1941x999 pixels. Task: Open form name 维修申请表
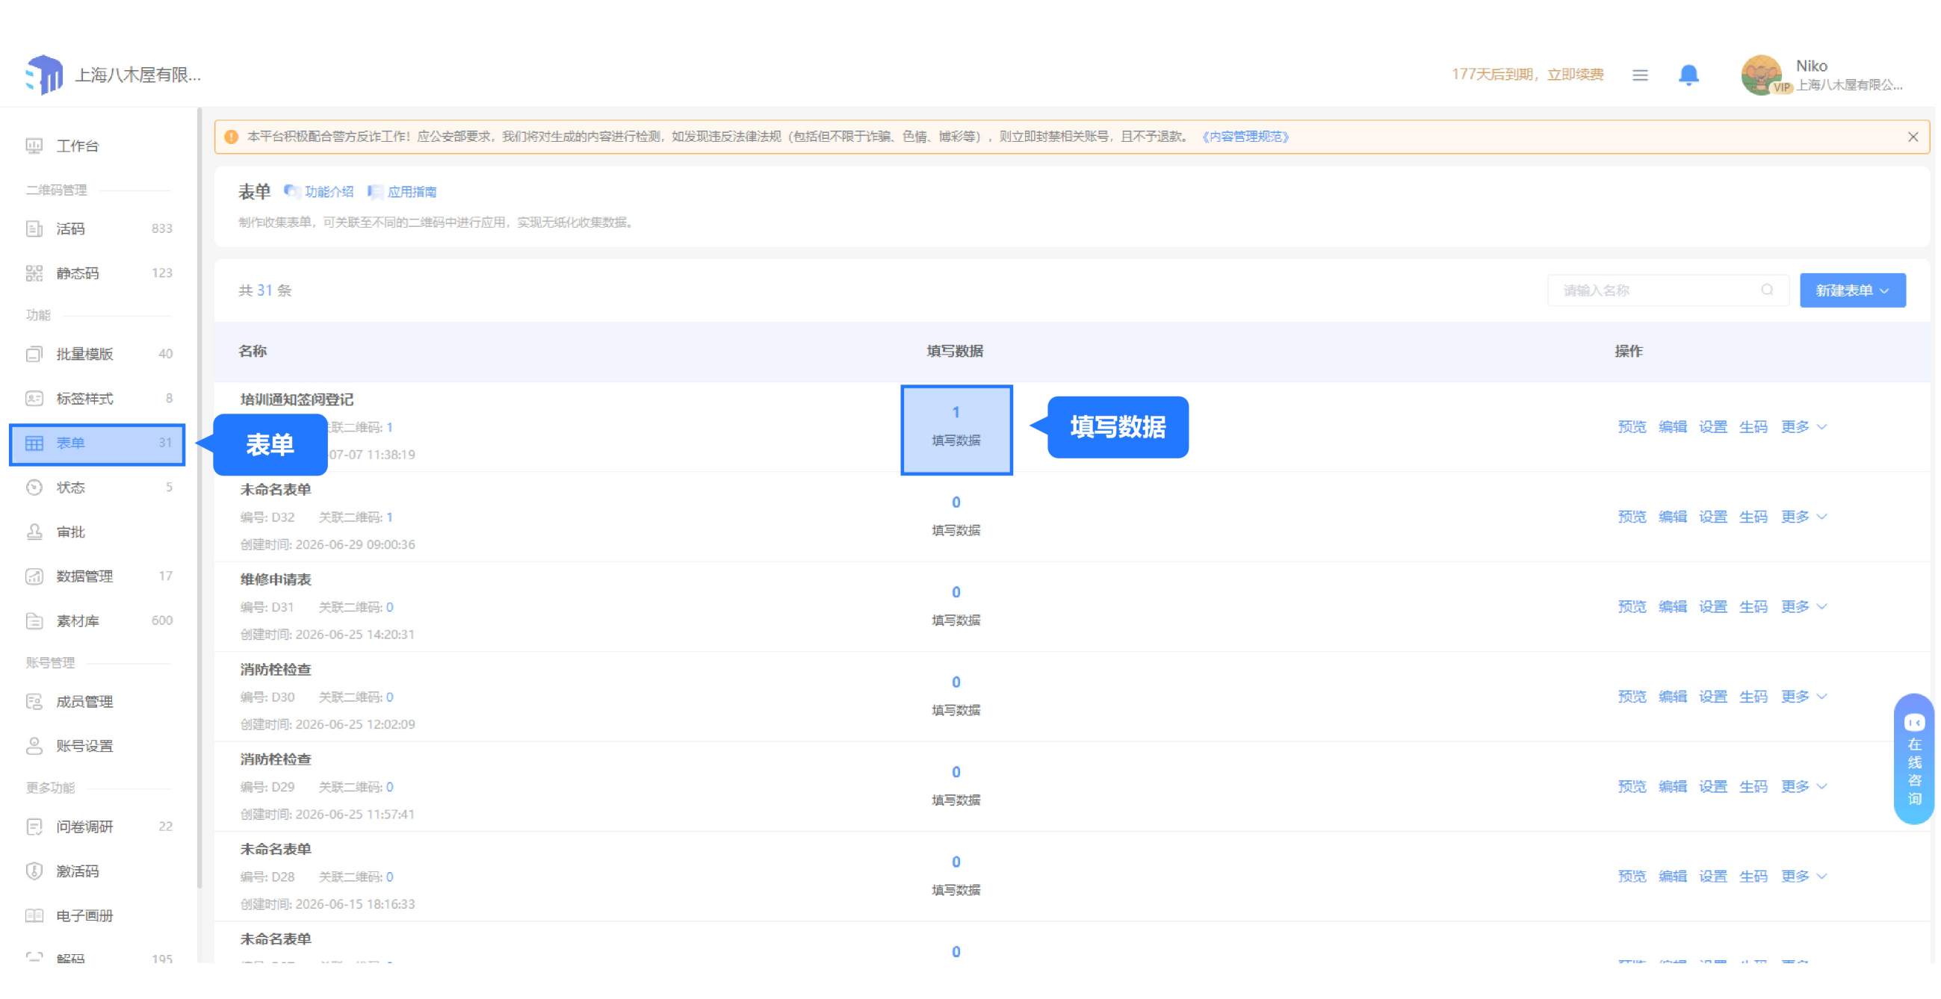(x=275, y=580)
